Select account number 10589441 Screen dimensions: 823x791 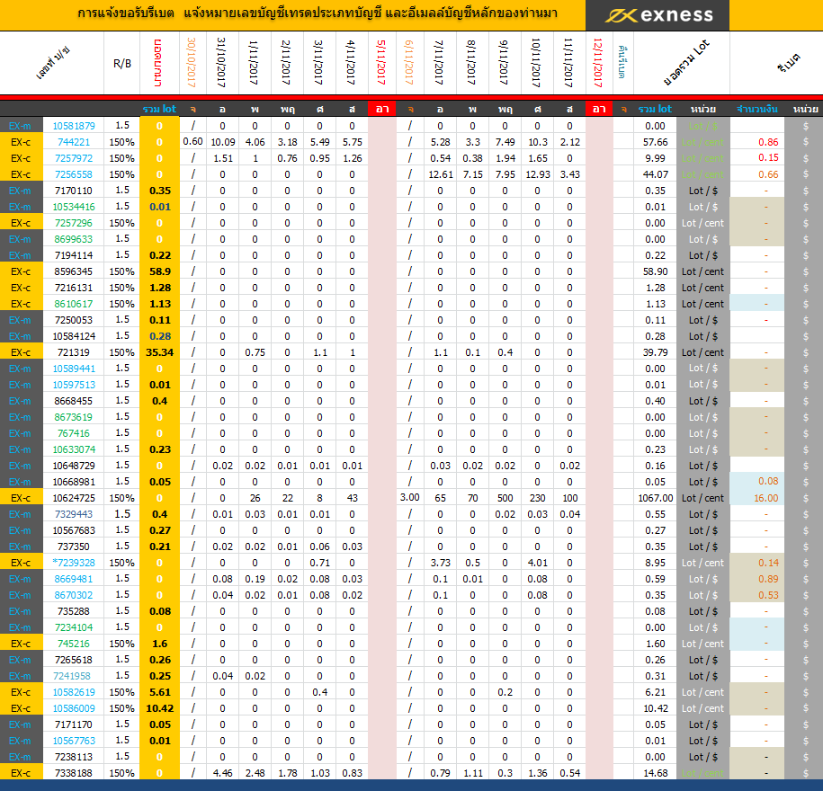(74, 369)
